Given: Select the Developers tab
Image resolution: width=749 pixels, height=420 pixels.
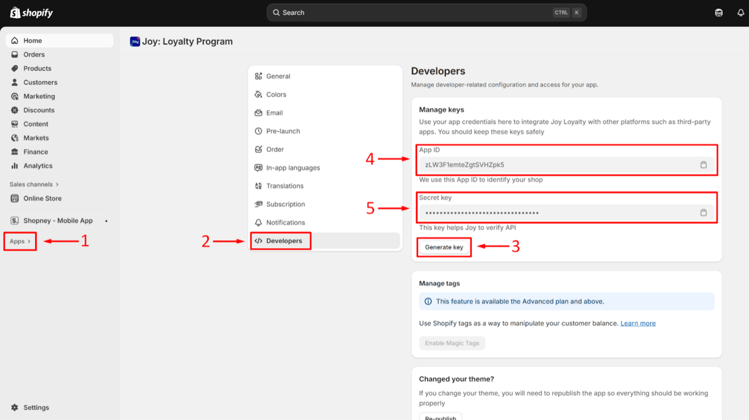Looking at the screenshot, I should coord(325,241).
